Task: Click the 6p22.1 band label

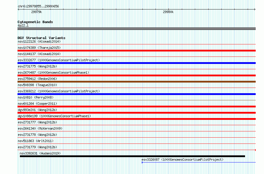Action: point(23,25)
